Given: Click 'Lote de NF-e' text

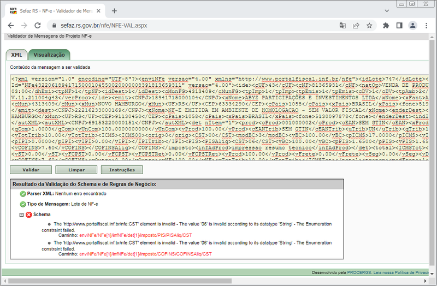Looking at the screenshot, I should [85, 204].
